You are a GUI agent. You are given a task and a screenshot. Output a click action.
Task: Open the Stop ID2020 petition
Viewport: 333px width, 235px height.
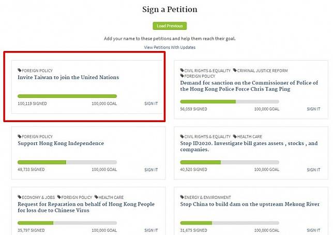249,146
